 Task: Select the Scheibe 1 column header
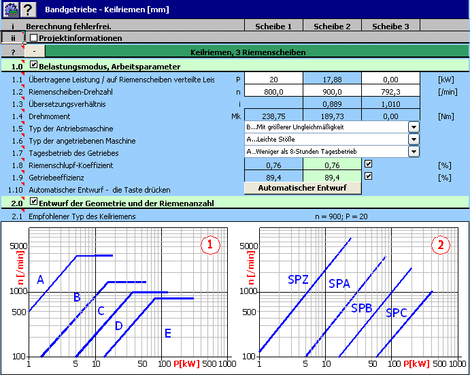tap(273, 26)
